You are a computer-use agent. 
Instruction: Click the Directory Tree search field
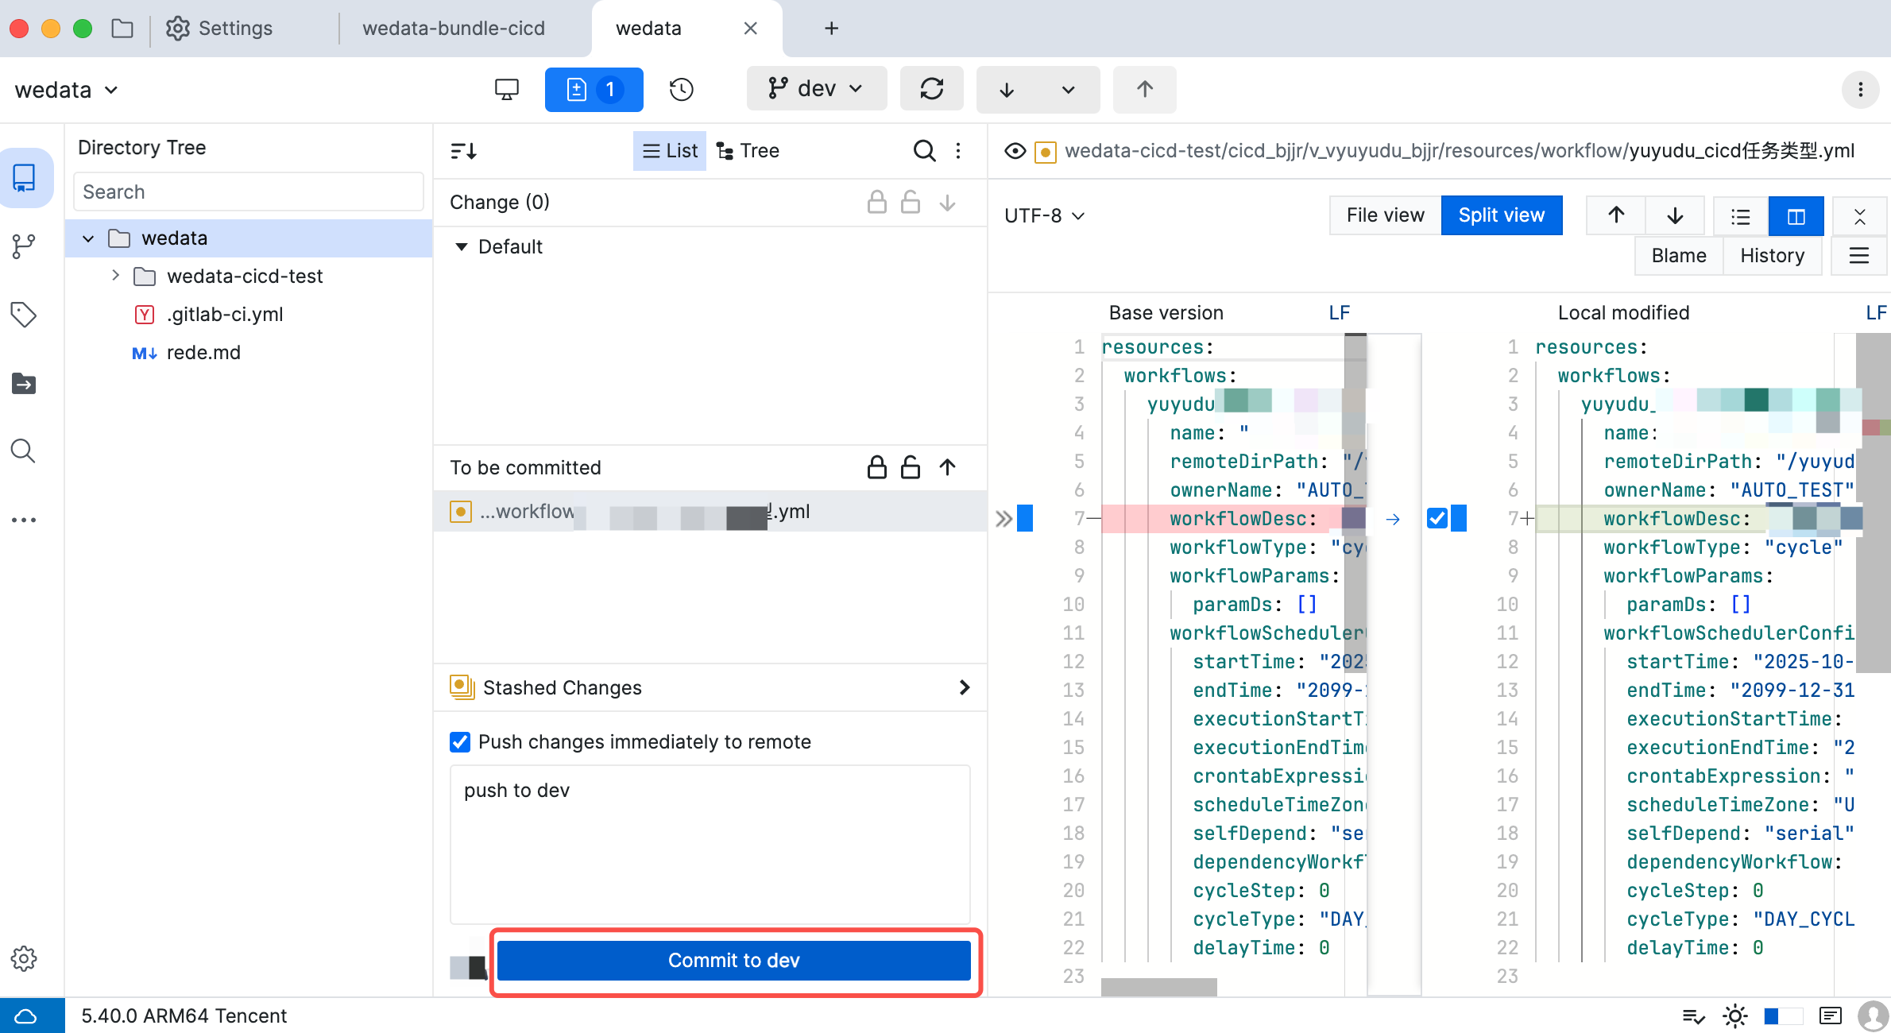248,192
